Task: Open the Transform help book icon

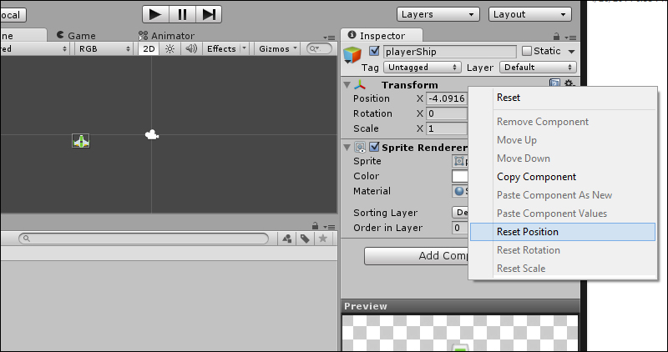Action: (x=554, y=84)
